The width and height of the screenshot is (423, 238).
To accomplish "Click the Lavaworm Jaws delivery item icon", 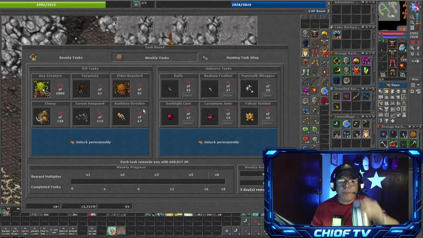I will [x=210, y=117].
